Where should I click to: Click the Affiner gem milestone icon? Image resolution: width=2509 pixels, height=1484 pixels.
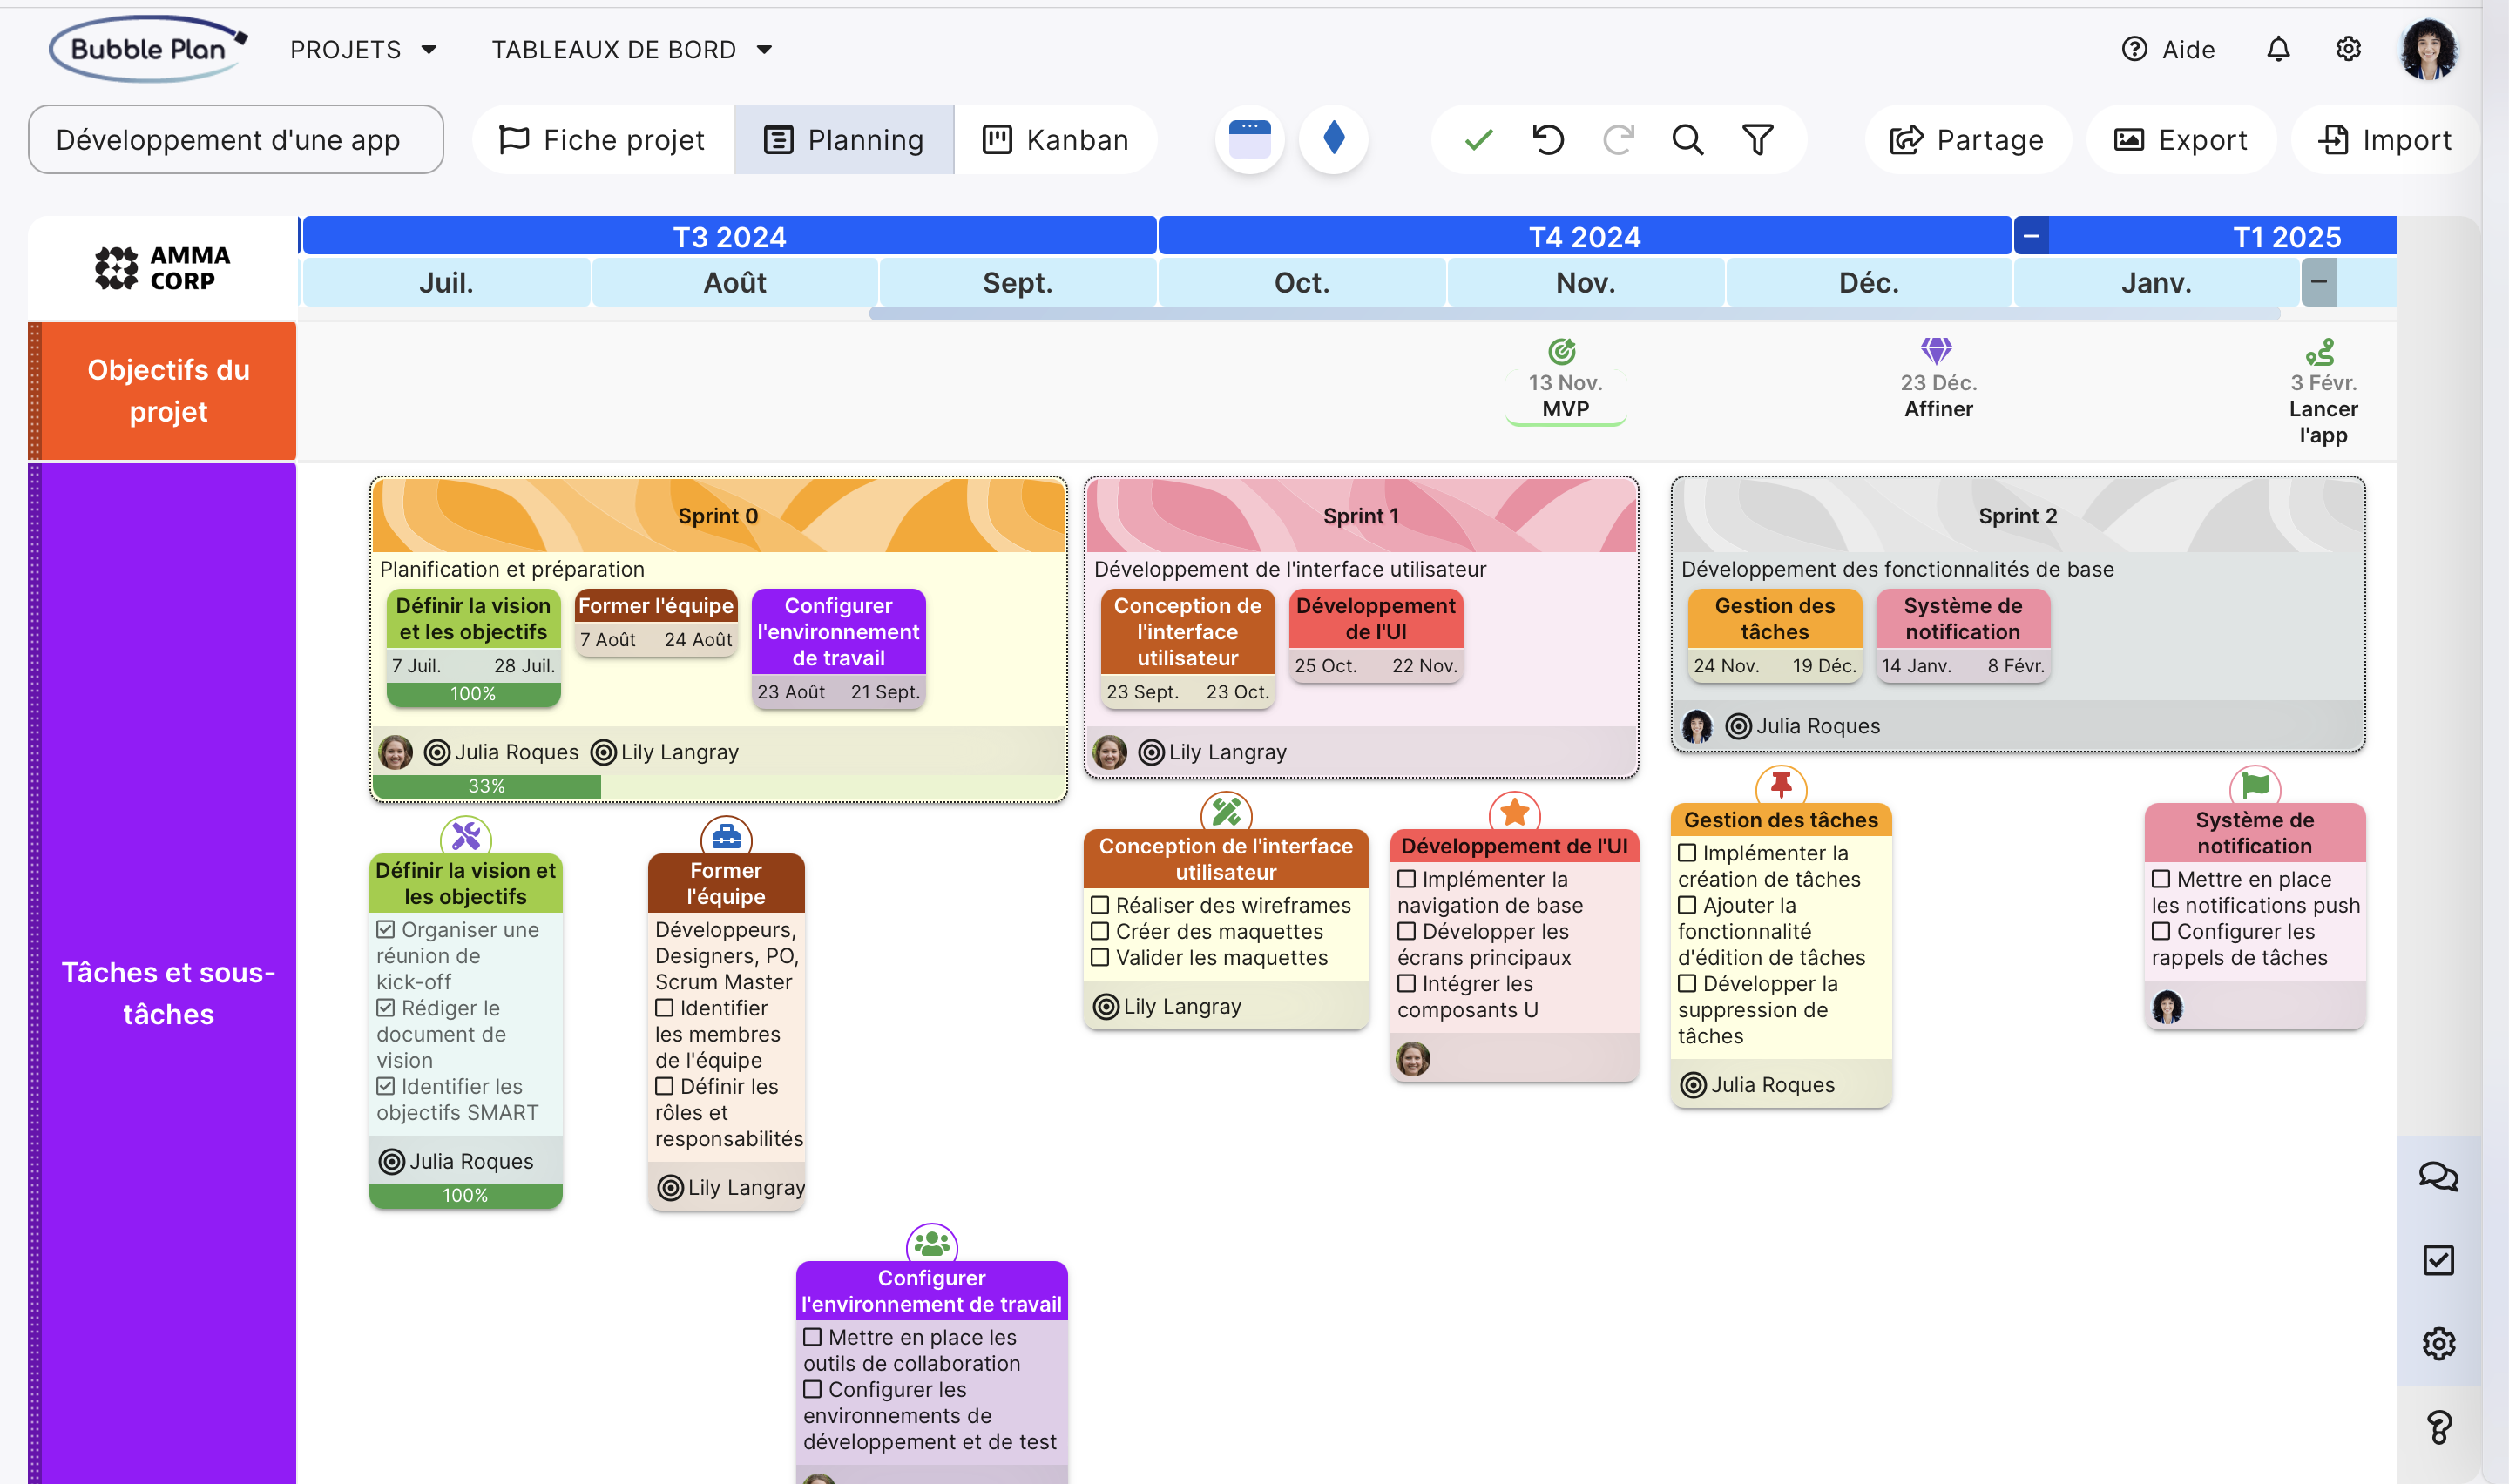(1937, 350)
